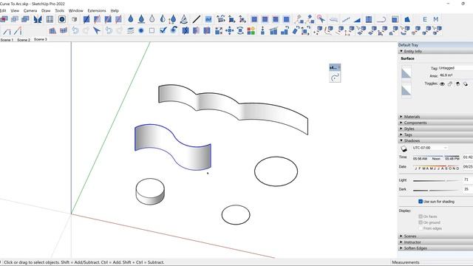Image resolution: width=473 pixels, height=266 pixels.
Task: Click the curved arc floating toolbar icon
Action: pyautogui.click(x=335, y=78)
